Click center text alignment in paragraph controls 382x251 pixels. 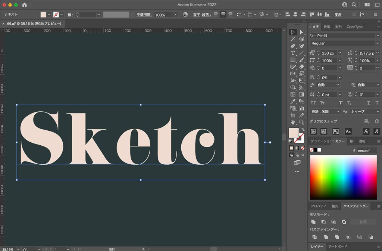tap(223, 14)
